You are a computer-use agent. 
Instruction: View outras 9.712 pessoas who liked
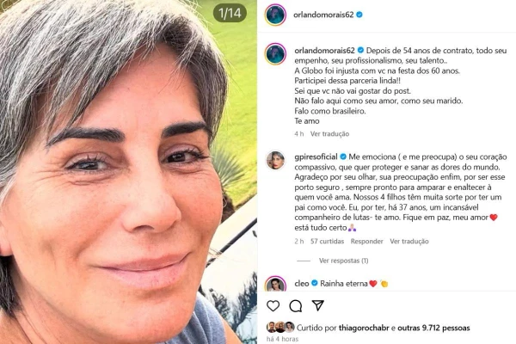pos(433,328)
